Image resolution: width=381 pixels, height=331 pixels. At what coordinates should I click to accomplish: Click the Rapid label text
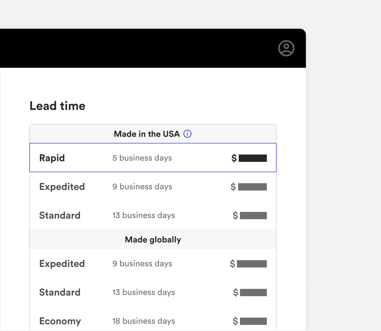coord(52,158)
